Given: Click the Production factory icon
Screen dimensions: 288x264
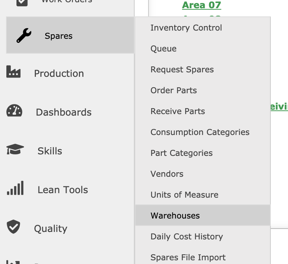Looking at the screenshot, I should click(x=13, y=72).
